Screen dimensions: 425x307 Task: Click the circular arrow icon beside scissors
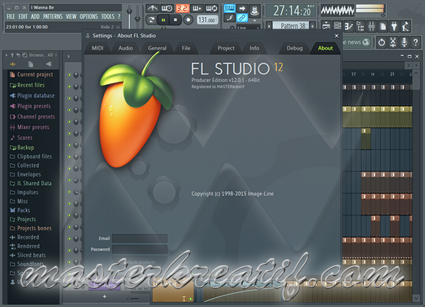[x=382, y=42]
